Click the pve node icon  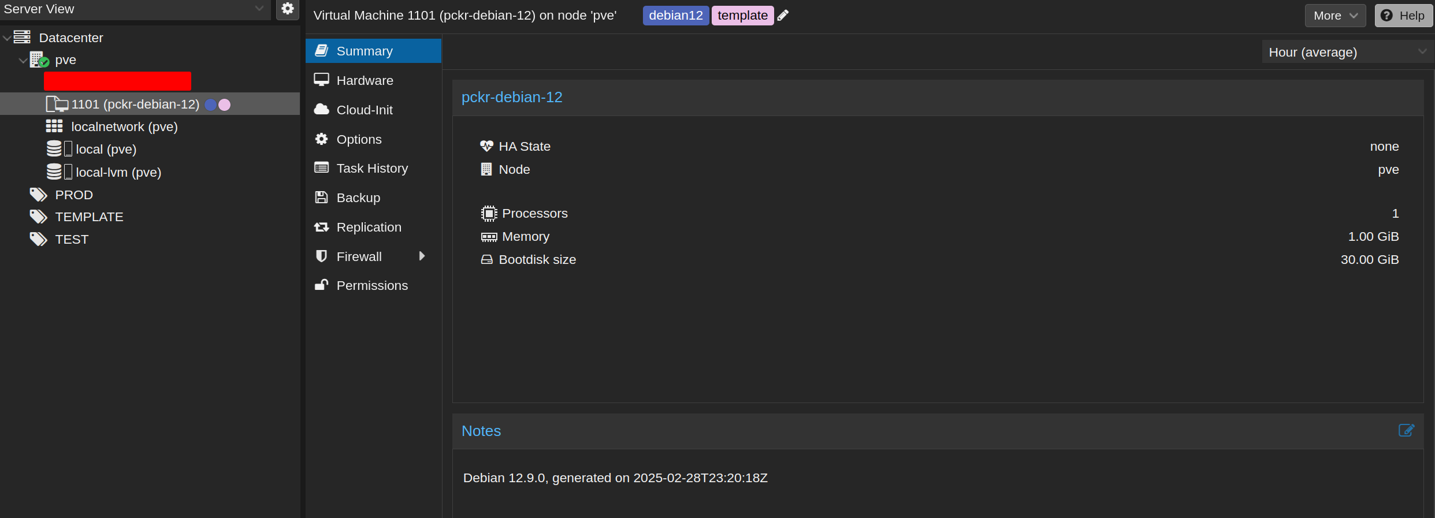(x=39, y=59)
